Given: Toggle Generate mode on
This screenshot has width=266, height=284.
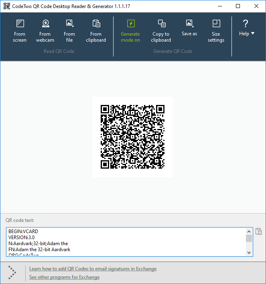Looking at the screenshot, I should [x=130, y=31].
